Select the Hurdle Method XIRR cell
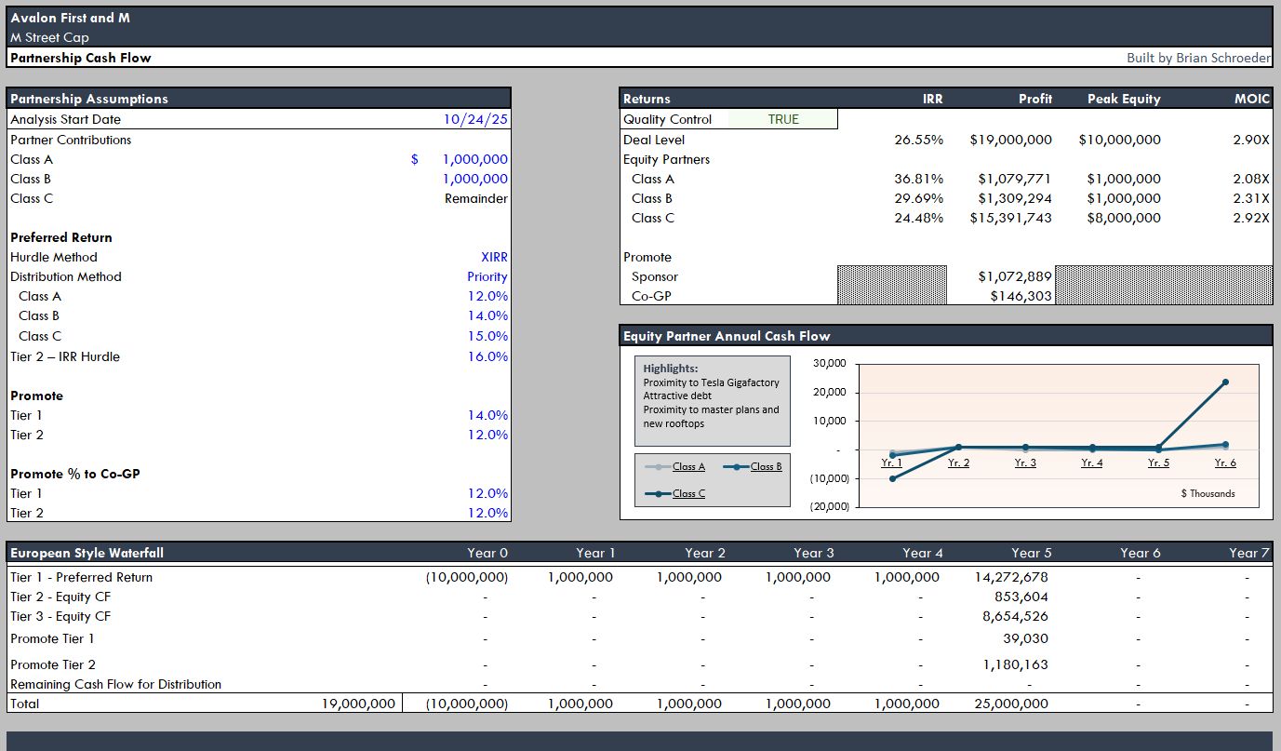 (494, 257)
